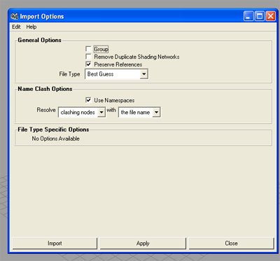Open the clashing nodes dropdown
The height and width of the screenshot is (261, 280).
pos(82,113)
